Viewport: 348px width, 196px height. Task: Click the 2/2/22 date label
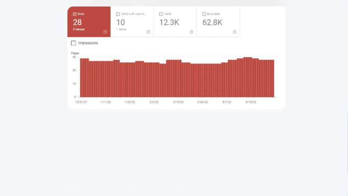[x=154, y=102]
